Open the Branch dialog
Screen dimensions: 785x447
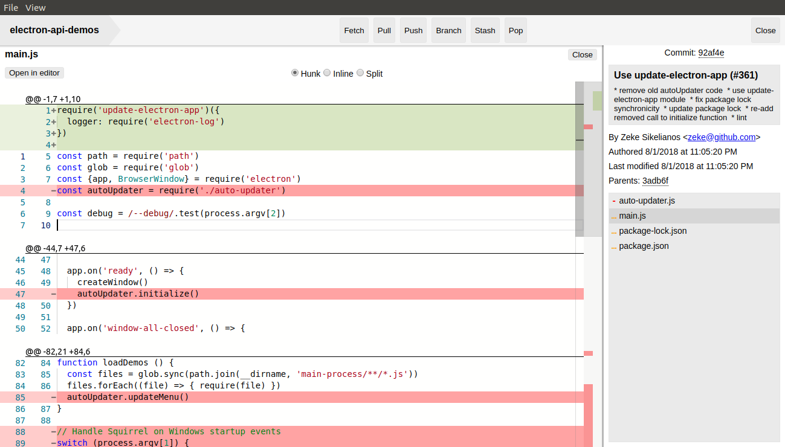click(x=448, y=30)
